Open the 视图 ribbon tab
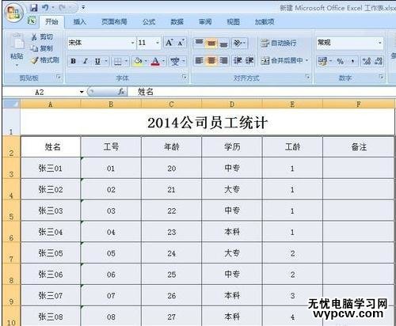Screen dimensions: 396x326 click(x=234, y=21)
